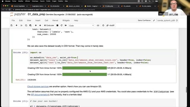Interrupt the kernel with the stop icon
The image size is (190, 107).
57,25
